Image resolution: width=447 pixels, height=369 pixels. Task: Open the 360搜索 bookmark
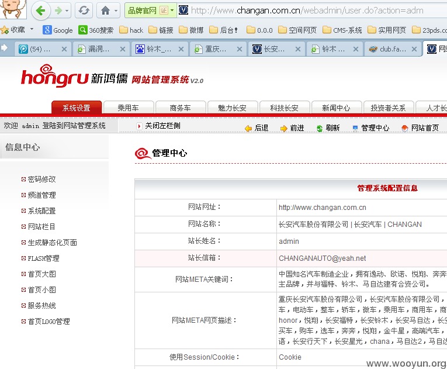click(96, 30)
